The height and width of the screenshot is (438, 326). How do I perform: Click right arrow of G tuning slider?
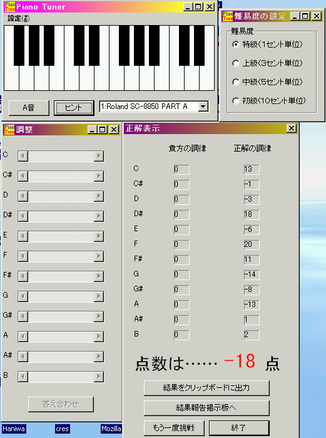pos(99,296)
